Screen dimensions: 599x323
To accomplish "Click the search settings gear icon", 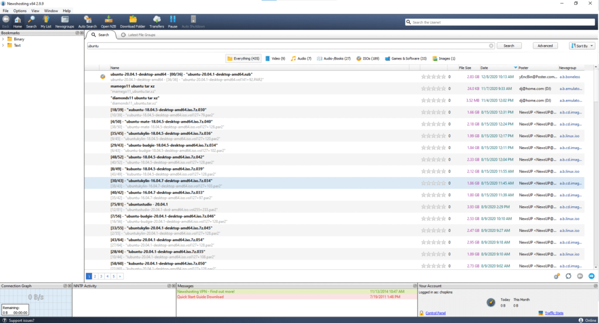I will (557, 276).
